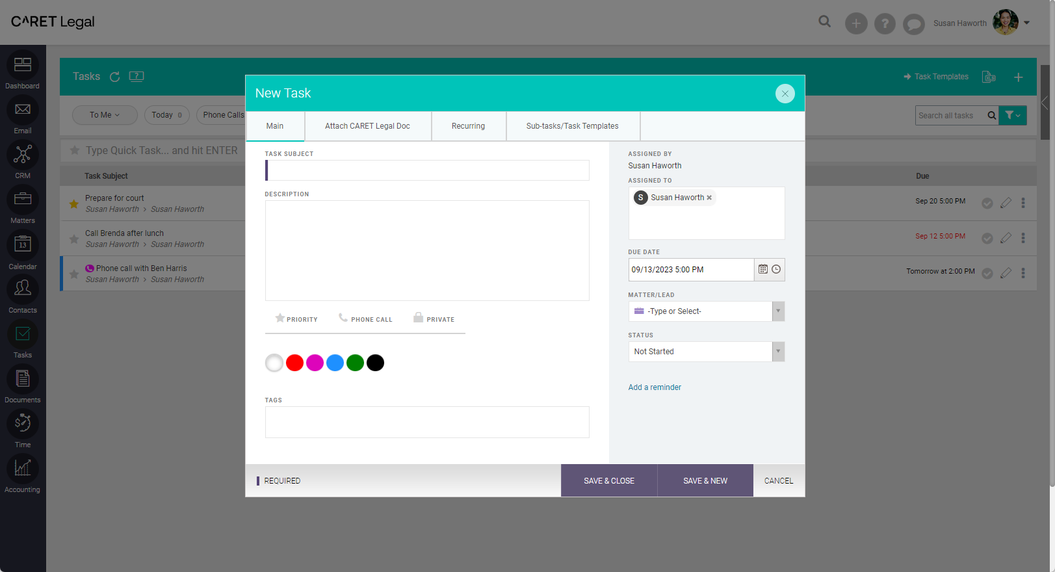Refresh the Tasks list
Image resolution: width=1055 pixels, height=572 pixels.
coord(115,77)
